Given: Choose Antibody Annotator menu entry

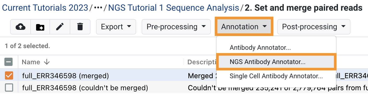Looking at the screenshot, I should pyautogui.click(x=260, y=47).
